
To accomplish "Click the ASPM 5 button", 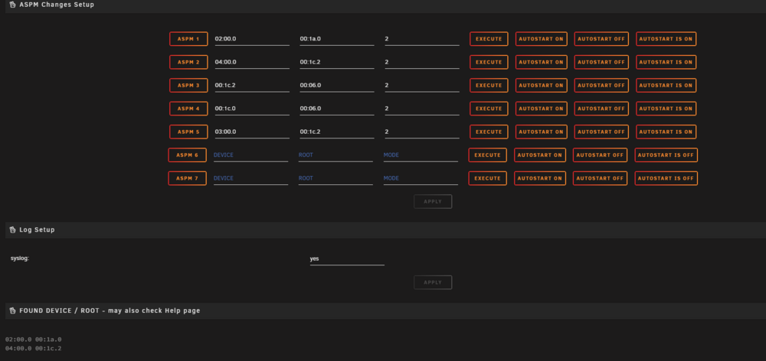I will tap(188, 132).
